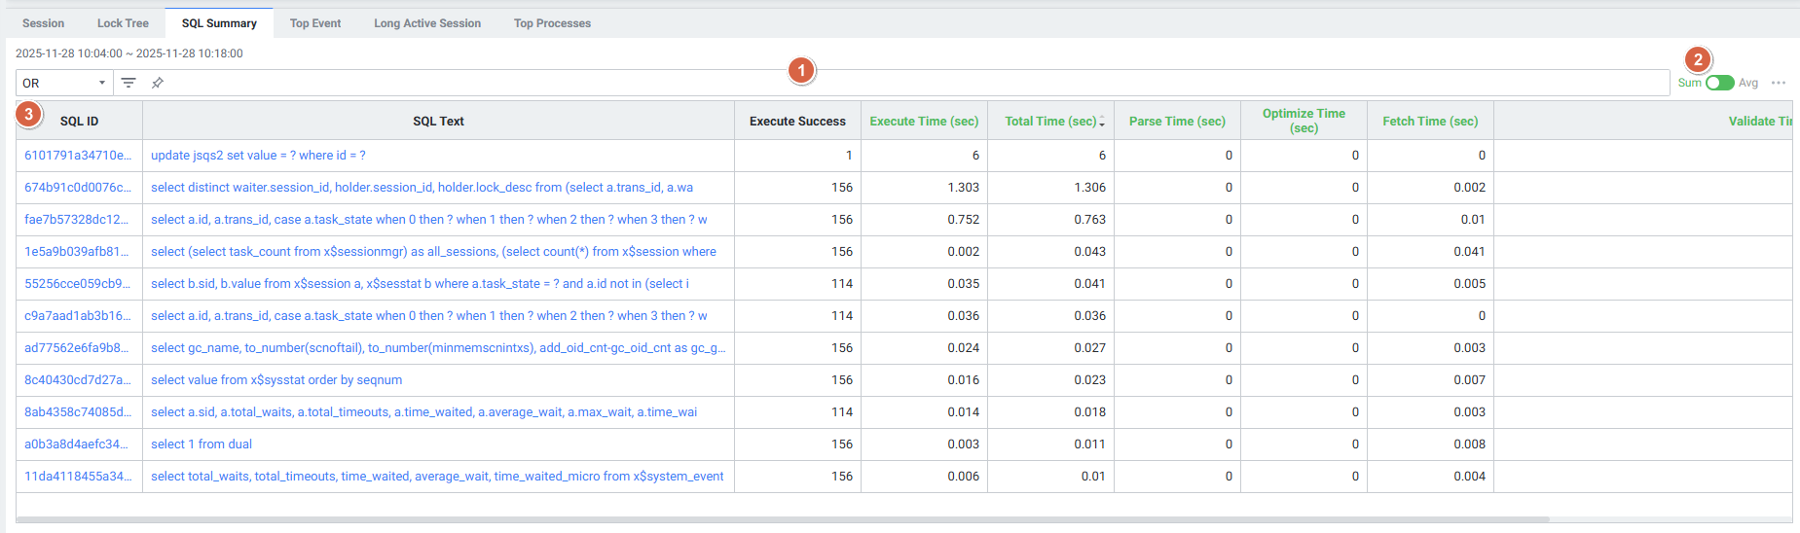Open the Lock Tree tab
Screen dimensions: 1800x533
tap(123, 23)
